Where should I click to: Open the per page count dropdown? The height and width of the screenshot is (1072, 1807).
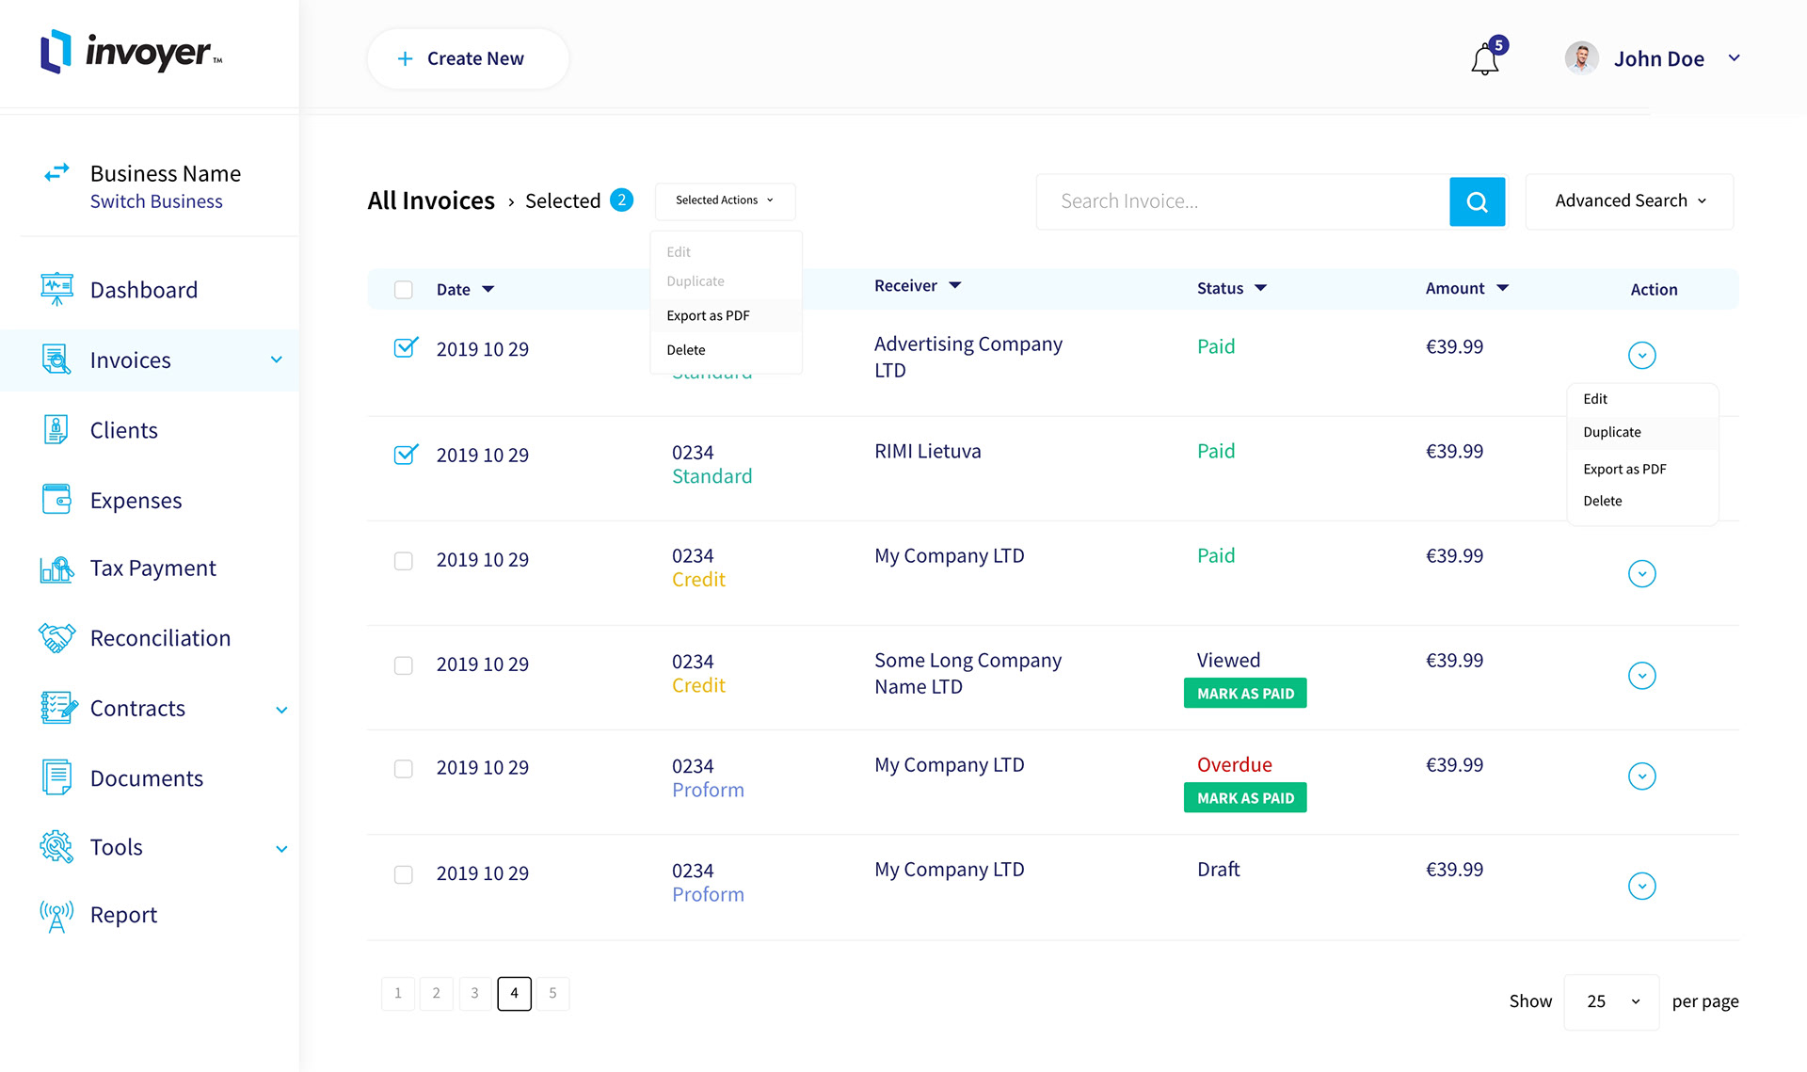point(1611,1001)
